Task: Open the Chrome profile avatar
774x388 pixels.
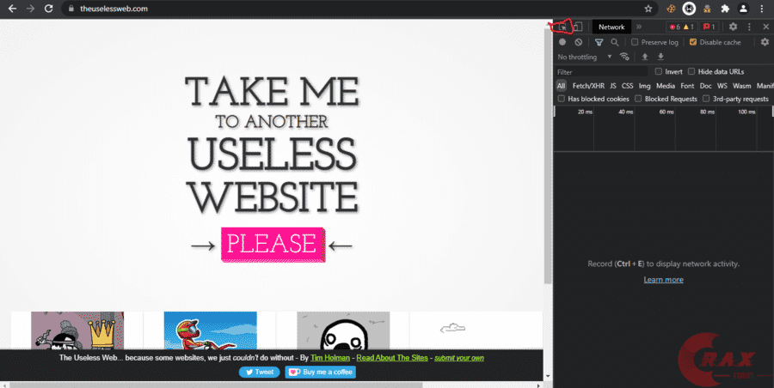Action: [743, 9]
